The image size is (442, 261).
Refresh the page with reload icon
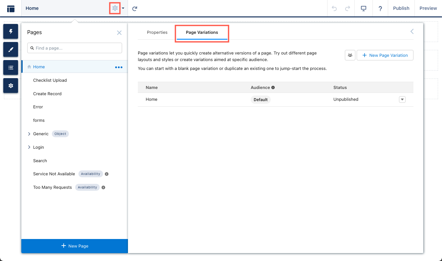point(135,9)
